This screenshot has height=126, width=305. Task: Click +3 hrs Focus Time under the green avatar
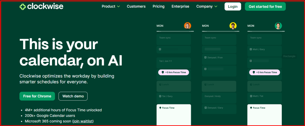264,72
